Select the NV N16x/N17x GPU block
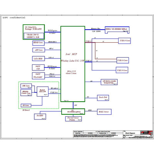Screen dimensions: 154x154 34,32
